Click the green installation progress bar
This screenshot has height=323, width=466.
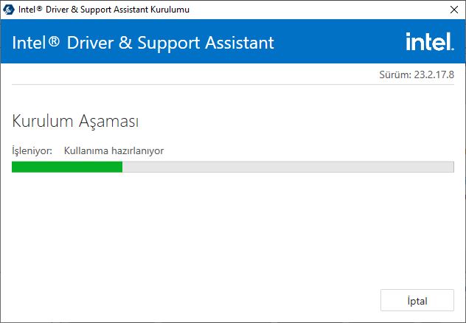(x=233, y=167)
